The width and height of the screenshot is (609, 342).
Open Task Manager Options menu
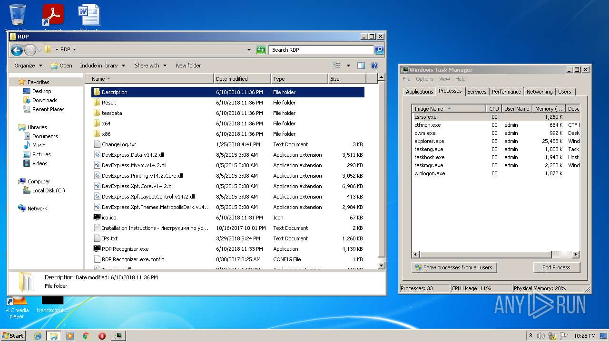click(x=424, y=79)
